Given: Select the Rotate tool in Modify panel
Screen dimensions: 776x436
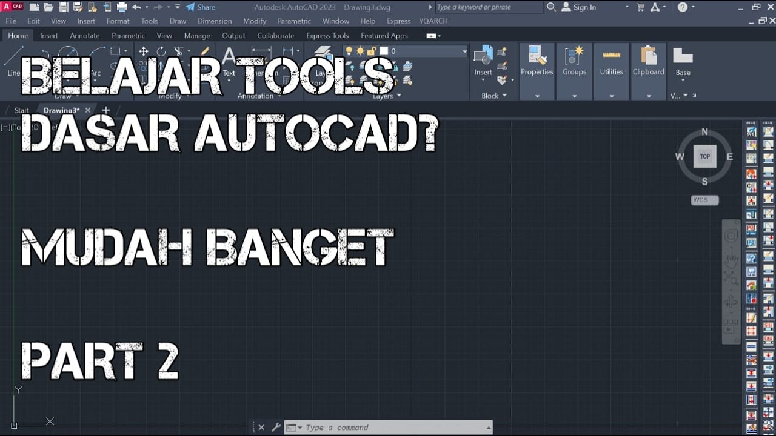Looking at the screenshot, I should click(161, 51).
